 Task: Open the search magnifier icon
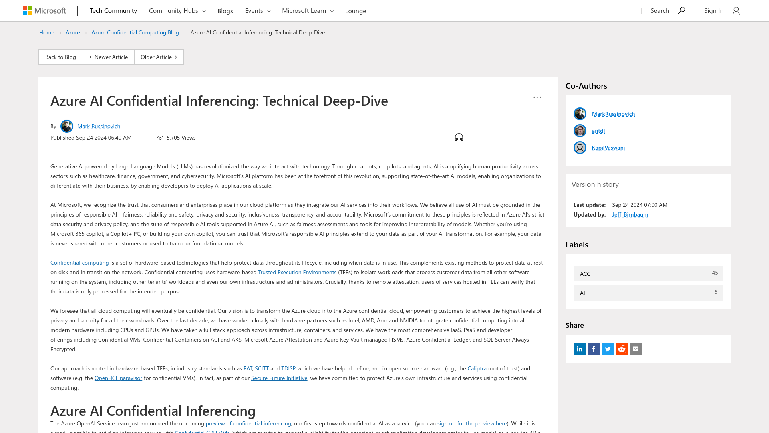(x=682, y=10)
